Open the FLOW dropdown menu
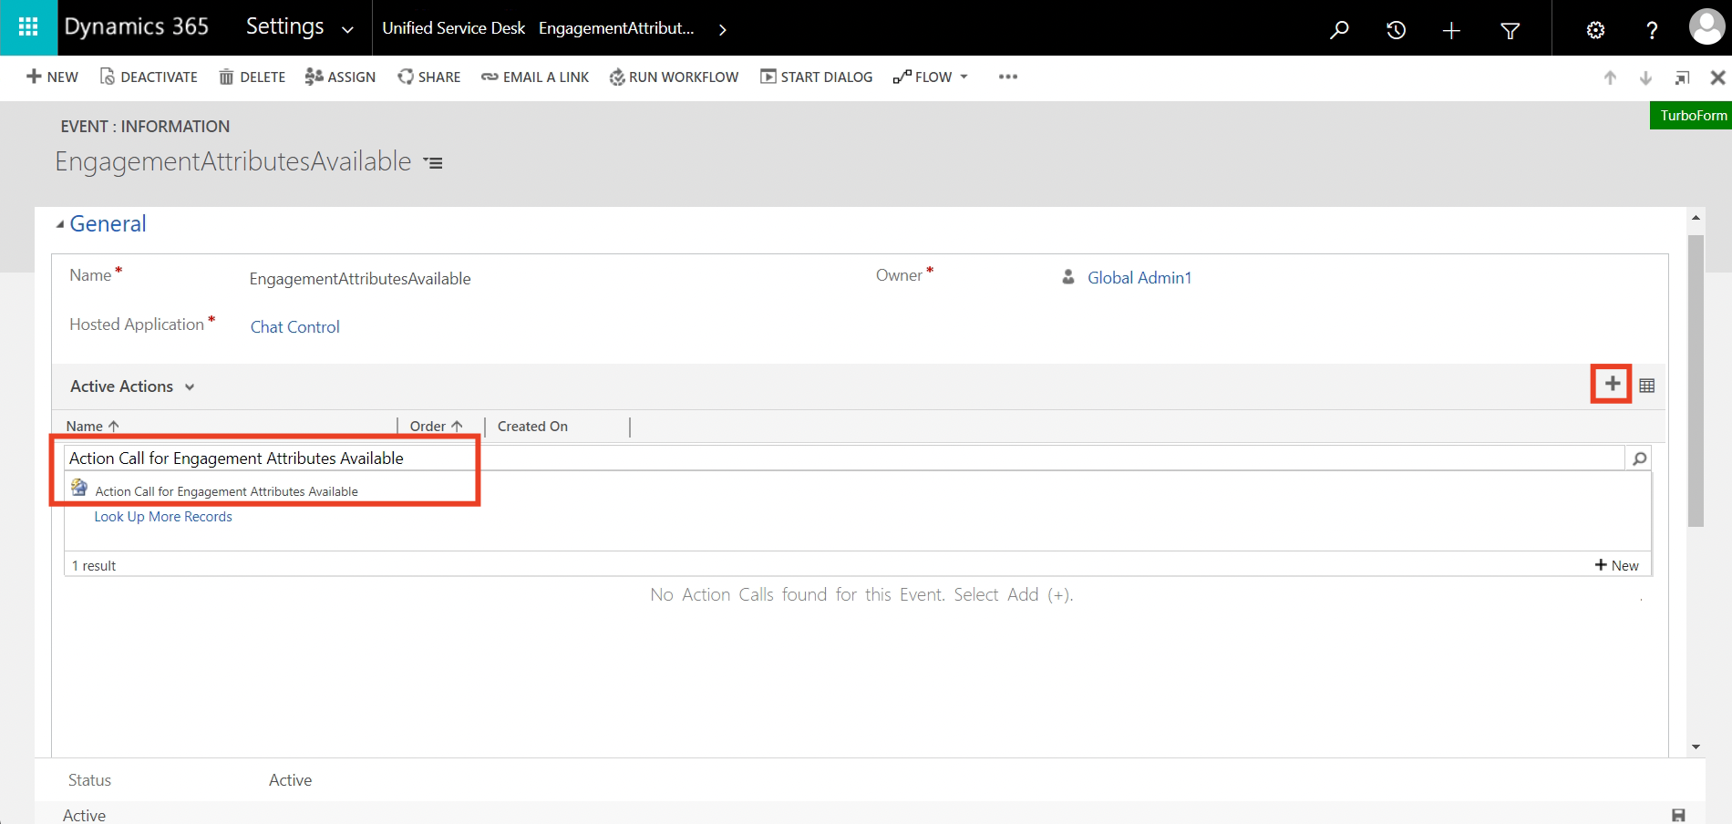The width and height of the screenshot is (1732, 824). point(931,77)
